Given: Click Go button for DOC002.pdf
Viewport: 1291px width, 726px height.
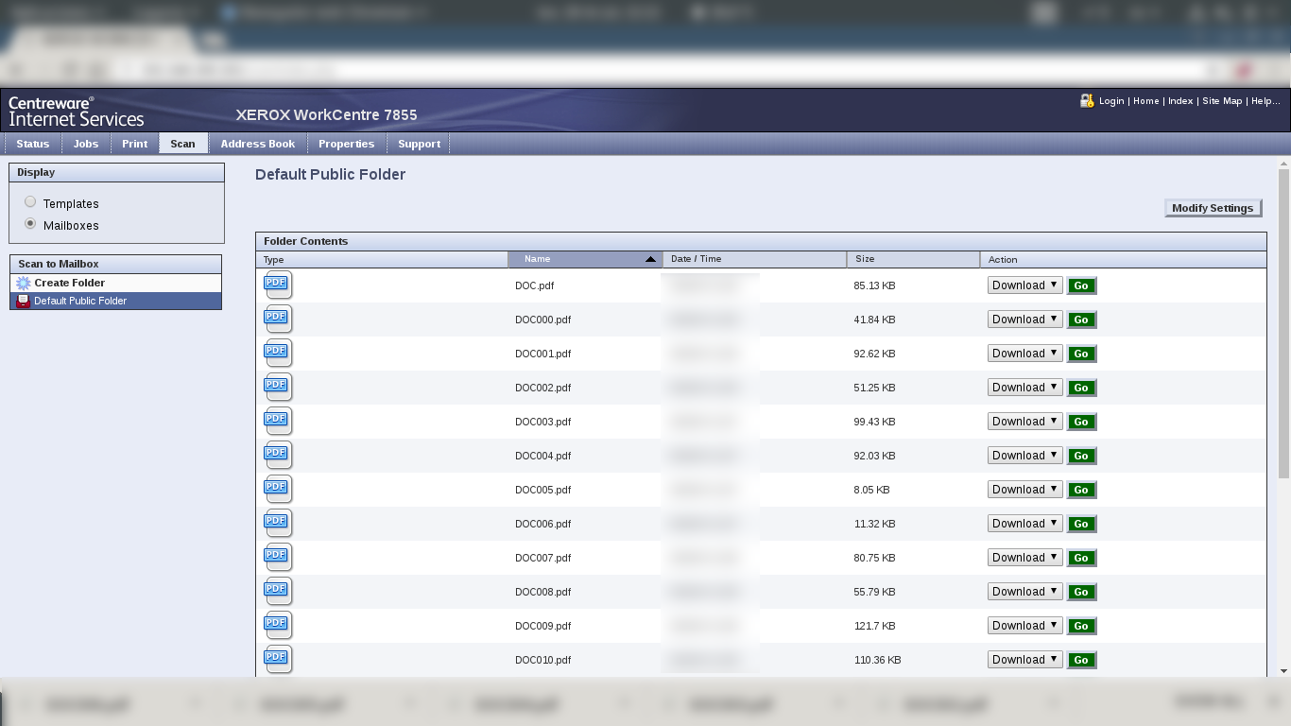Looking at the screenshot, I should coord(1081,388).
